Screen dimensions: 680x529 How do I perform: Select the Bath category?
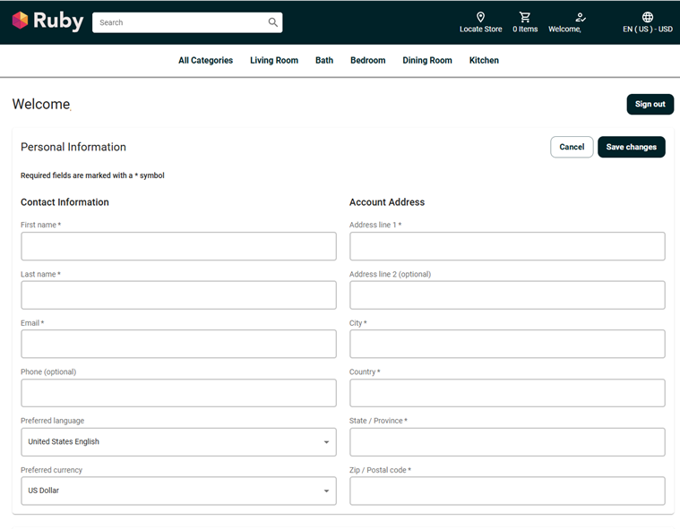324,61
